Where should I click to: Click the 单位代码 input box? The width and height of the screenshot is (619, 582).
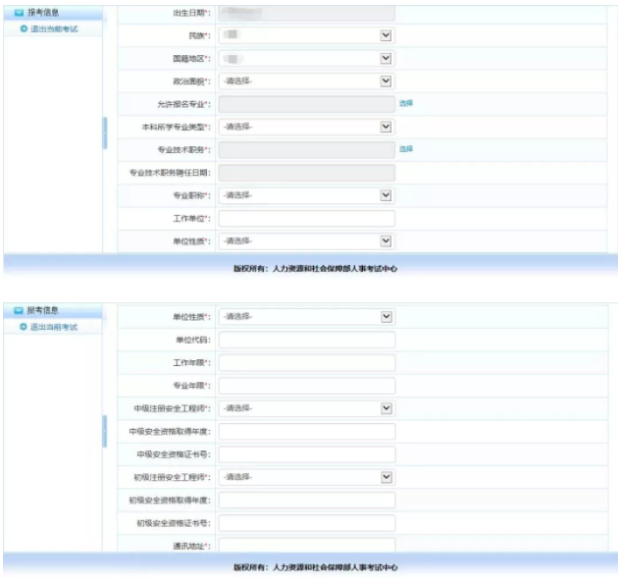[x=306, y=340]
